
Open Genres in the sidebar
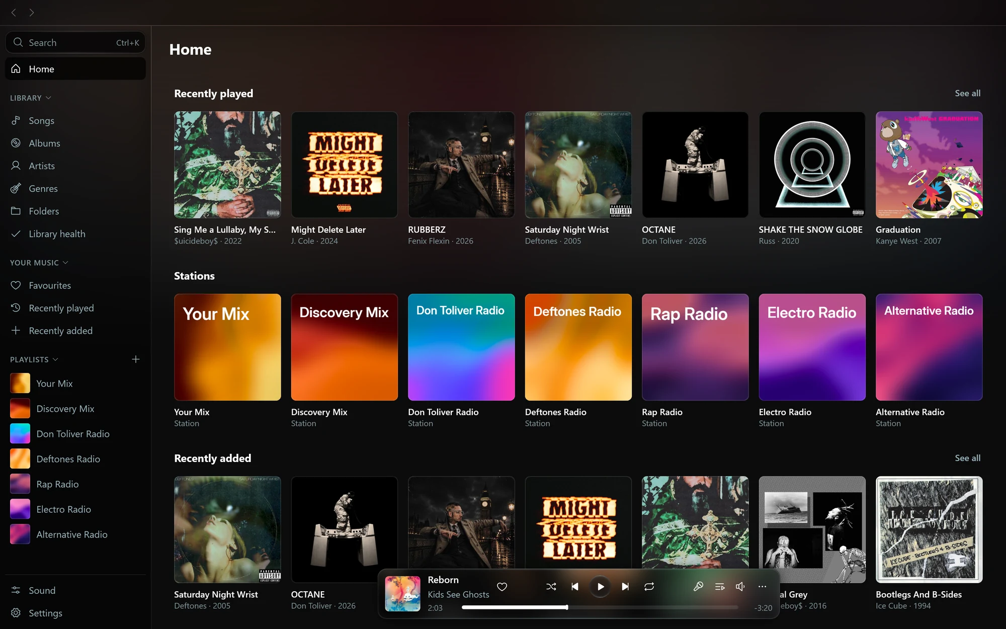tap(75, 189)
